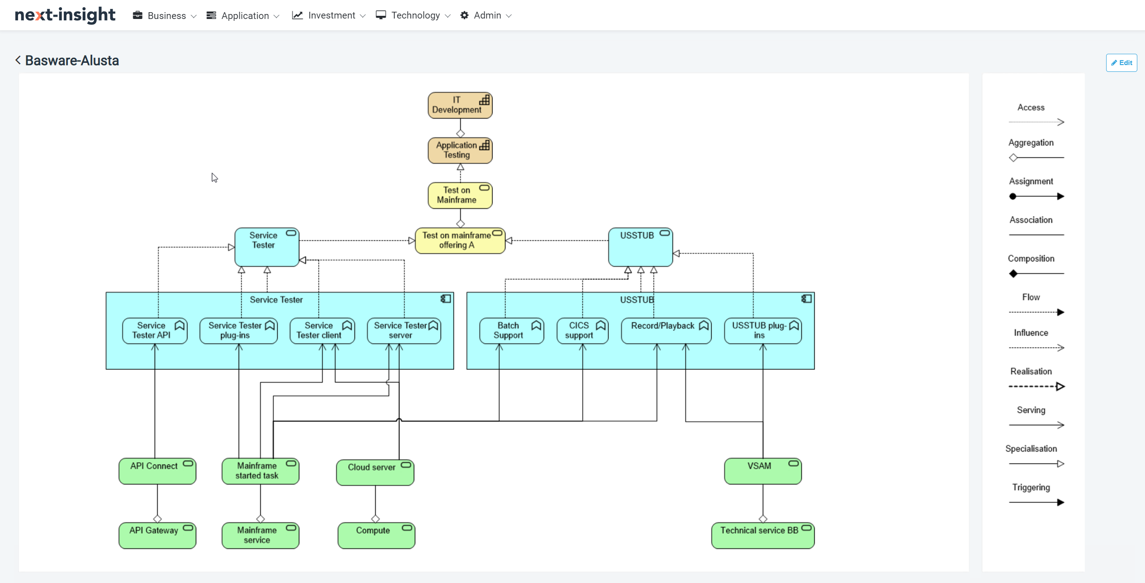Image resolution: width=1145 pixels, height=583 pixels.
Task: Click the function icon on CICS support
Action: point(601,325)
